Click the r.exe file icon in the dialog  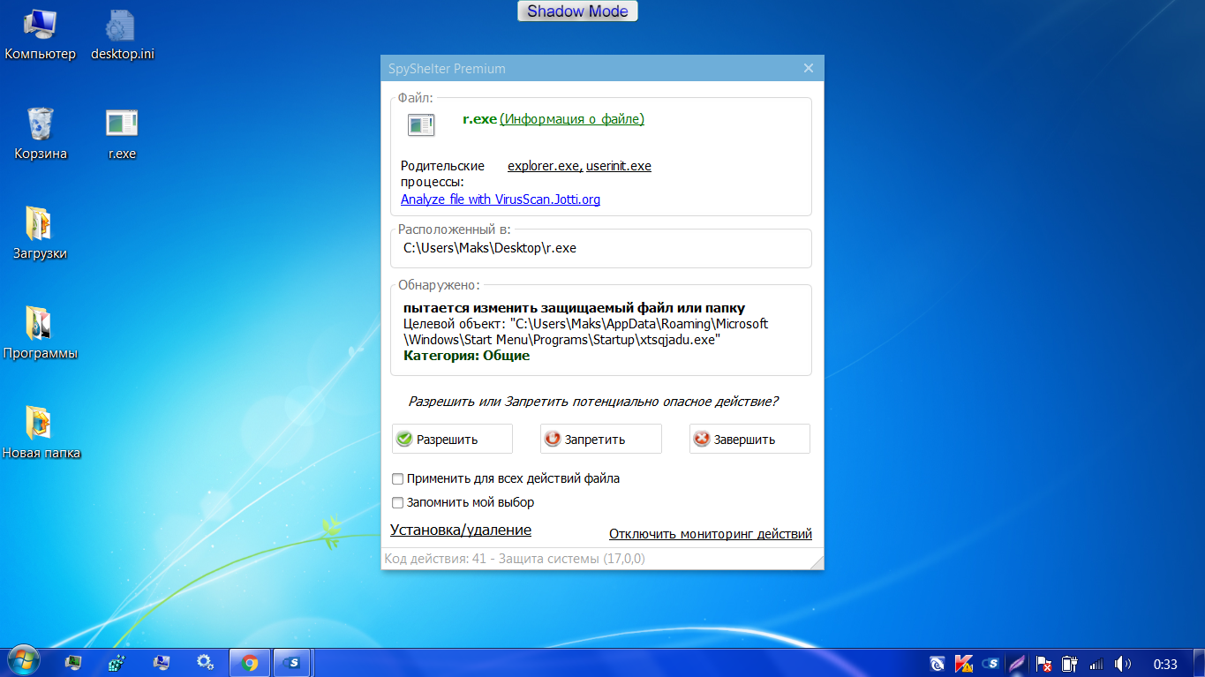pos(420,125)
